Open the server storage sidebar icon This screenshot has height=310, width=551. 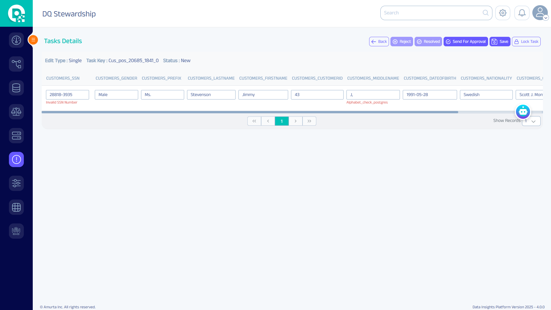[16, 135]
